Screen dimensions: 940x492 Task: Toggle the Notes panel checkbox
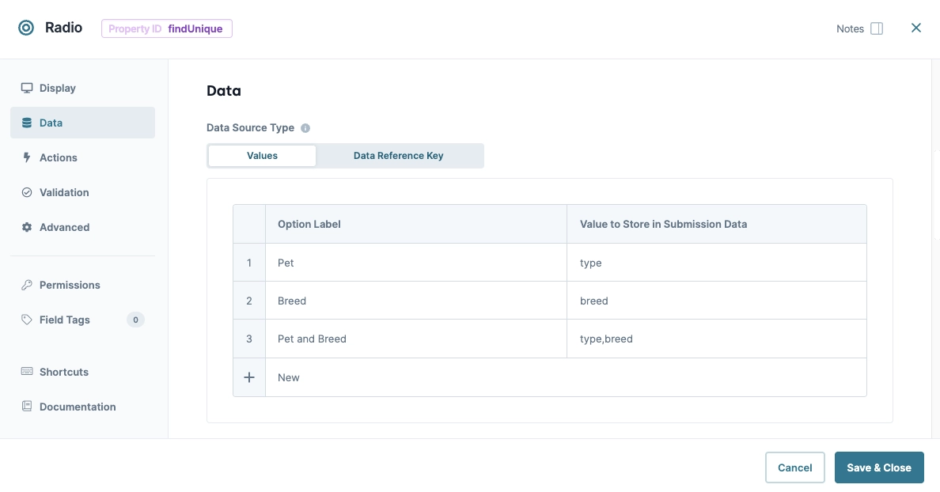click(876, 28)
